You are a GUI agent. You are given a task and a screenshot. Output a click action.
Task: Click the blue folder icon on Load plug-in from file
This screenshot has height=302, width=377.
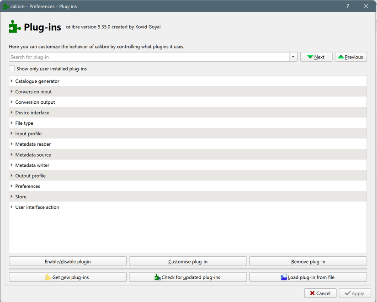(284, 277)
